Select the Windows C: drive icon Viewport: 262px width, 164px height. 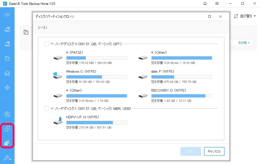[x=58, y=75]
